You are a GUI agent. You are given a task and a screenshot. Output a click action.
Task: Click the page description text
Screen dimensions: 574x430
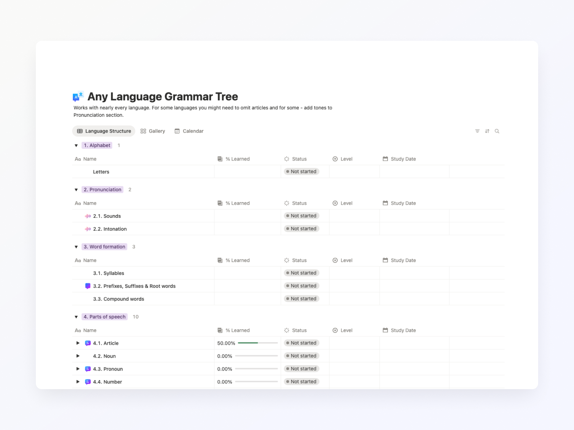click(203, 111)
